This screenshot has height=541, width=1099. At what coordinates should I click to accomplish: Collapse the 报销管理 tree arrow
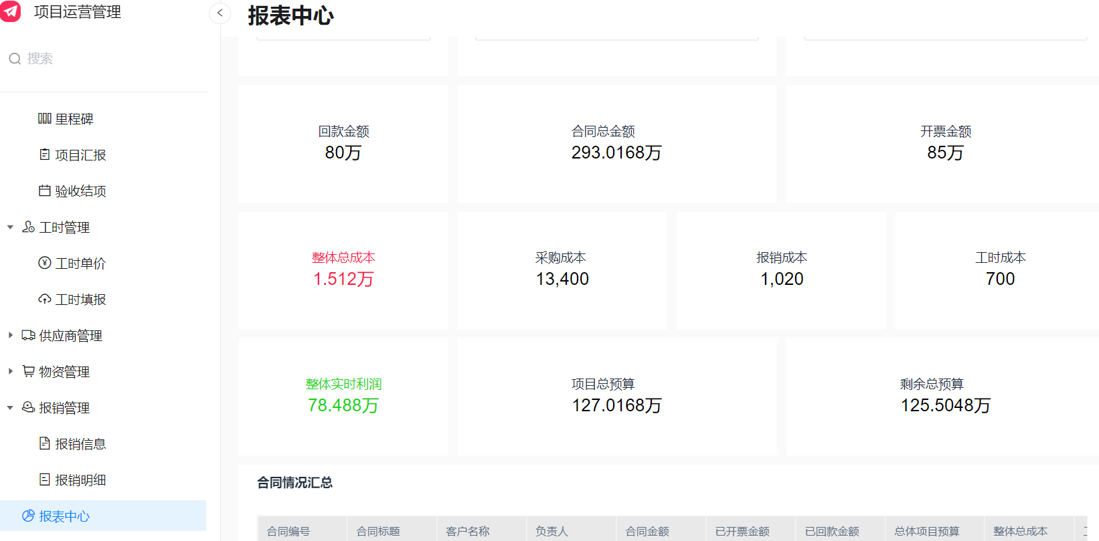10,407
